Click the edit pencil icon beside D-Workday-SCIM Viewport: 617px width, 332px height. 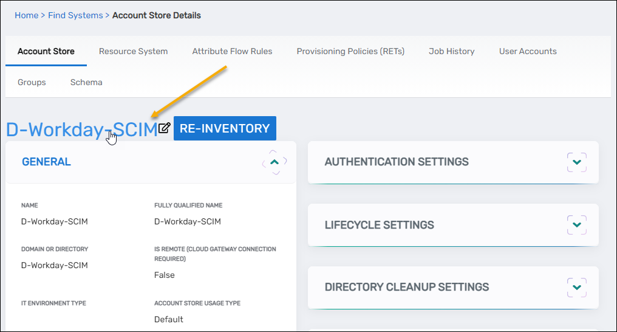click(164, 128)
